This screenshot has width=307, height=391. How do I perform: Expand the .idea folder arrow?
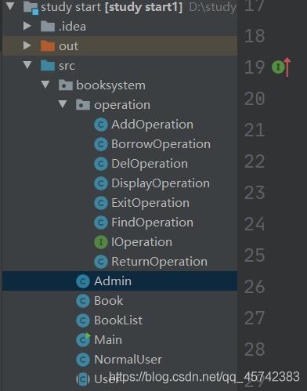coord(27,26)
